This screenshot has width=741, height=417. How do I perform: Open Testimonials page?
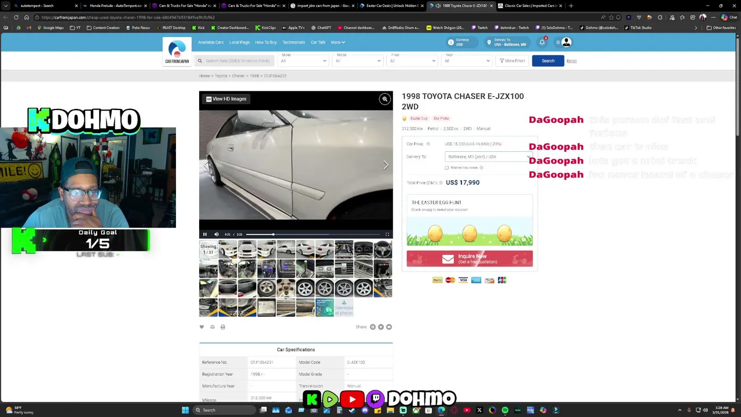click(x=294, y=42)
